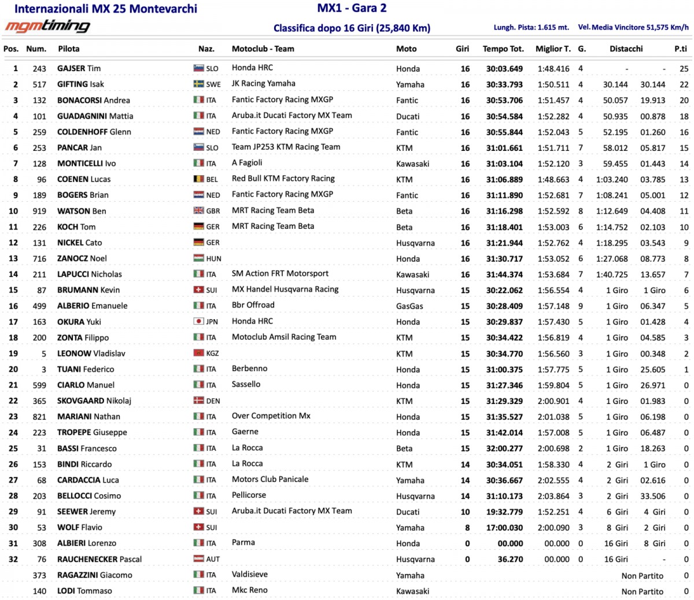The height and width of the screenshot is (600, 694).
Task: Click Gajser's total time '30:03.649'
Action: (x=504, y=69)
